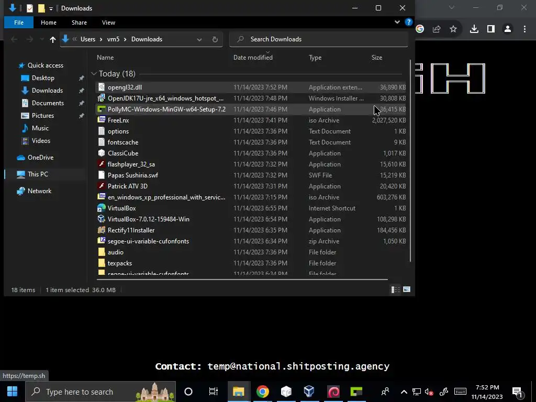
Task: Open OneDrive in the navigation pane
Action: 40,158
